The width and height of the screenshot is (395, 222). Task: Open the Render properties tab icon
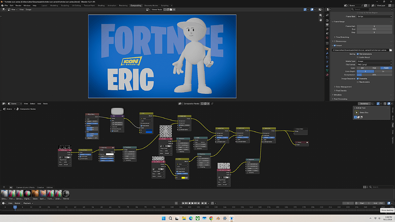pos(327,21)
